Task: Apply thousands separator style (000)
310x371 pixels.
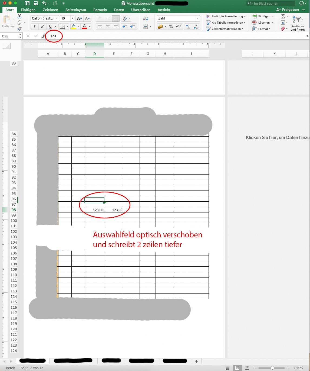Action: pos(179,27)
